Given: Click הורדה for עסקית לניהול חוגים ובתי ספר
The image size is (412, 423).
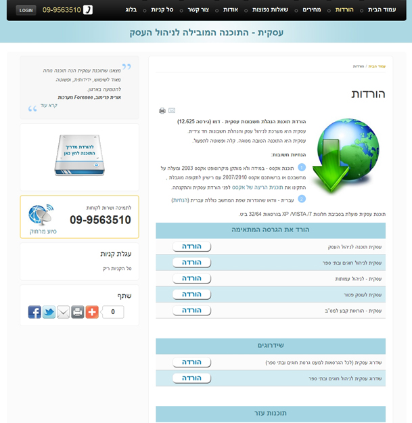Looking at the screenshot, I should click(x=191, y=263).
